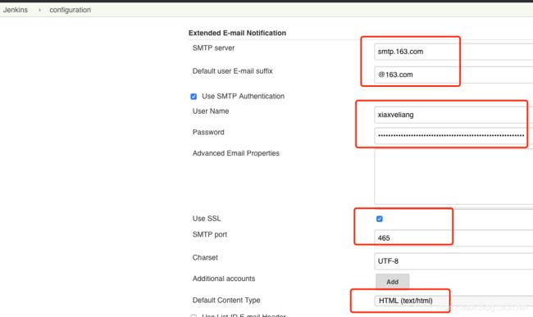This screenshot has height=317, width=533.
Task: Open the Jenkins breadcrumb link
Action: pos(16,10)
